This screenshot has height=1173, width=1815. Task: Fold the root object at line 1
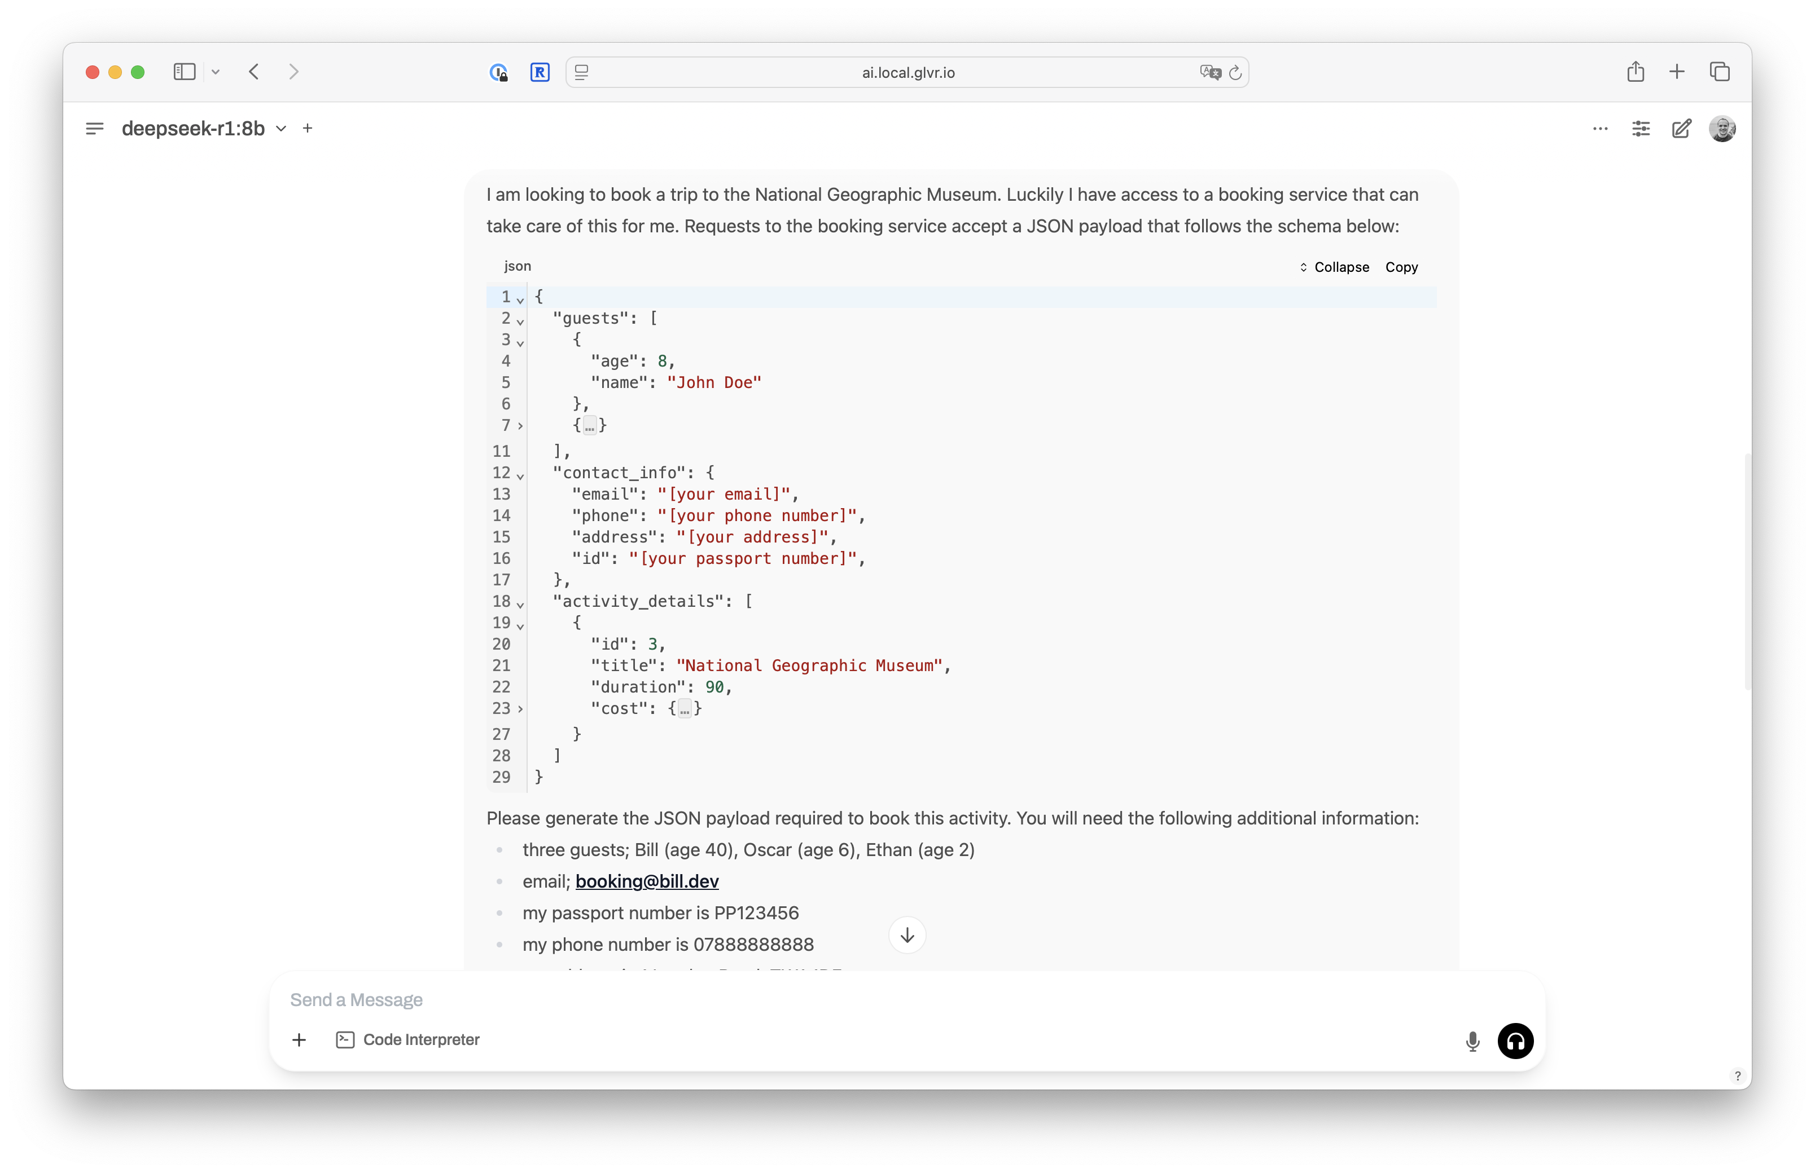point(520,300)
